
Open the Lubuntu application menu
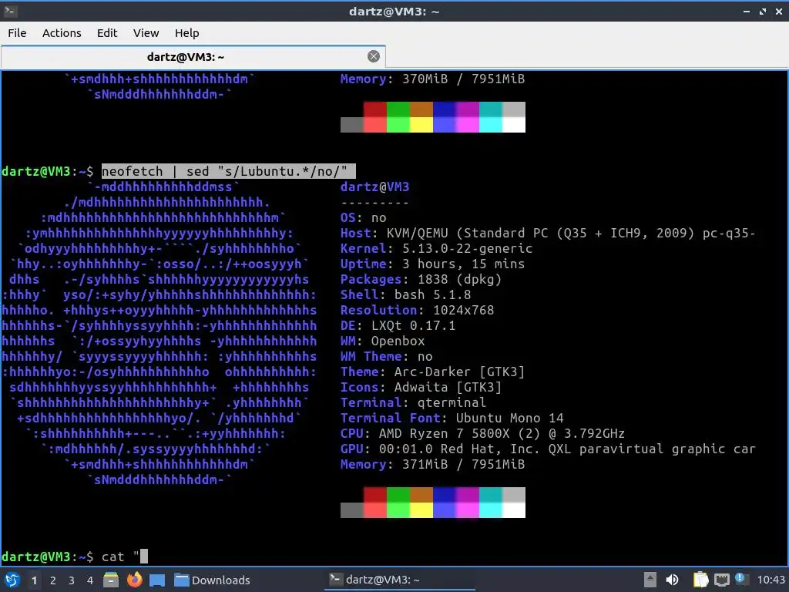(12, 580)
